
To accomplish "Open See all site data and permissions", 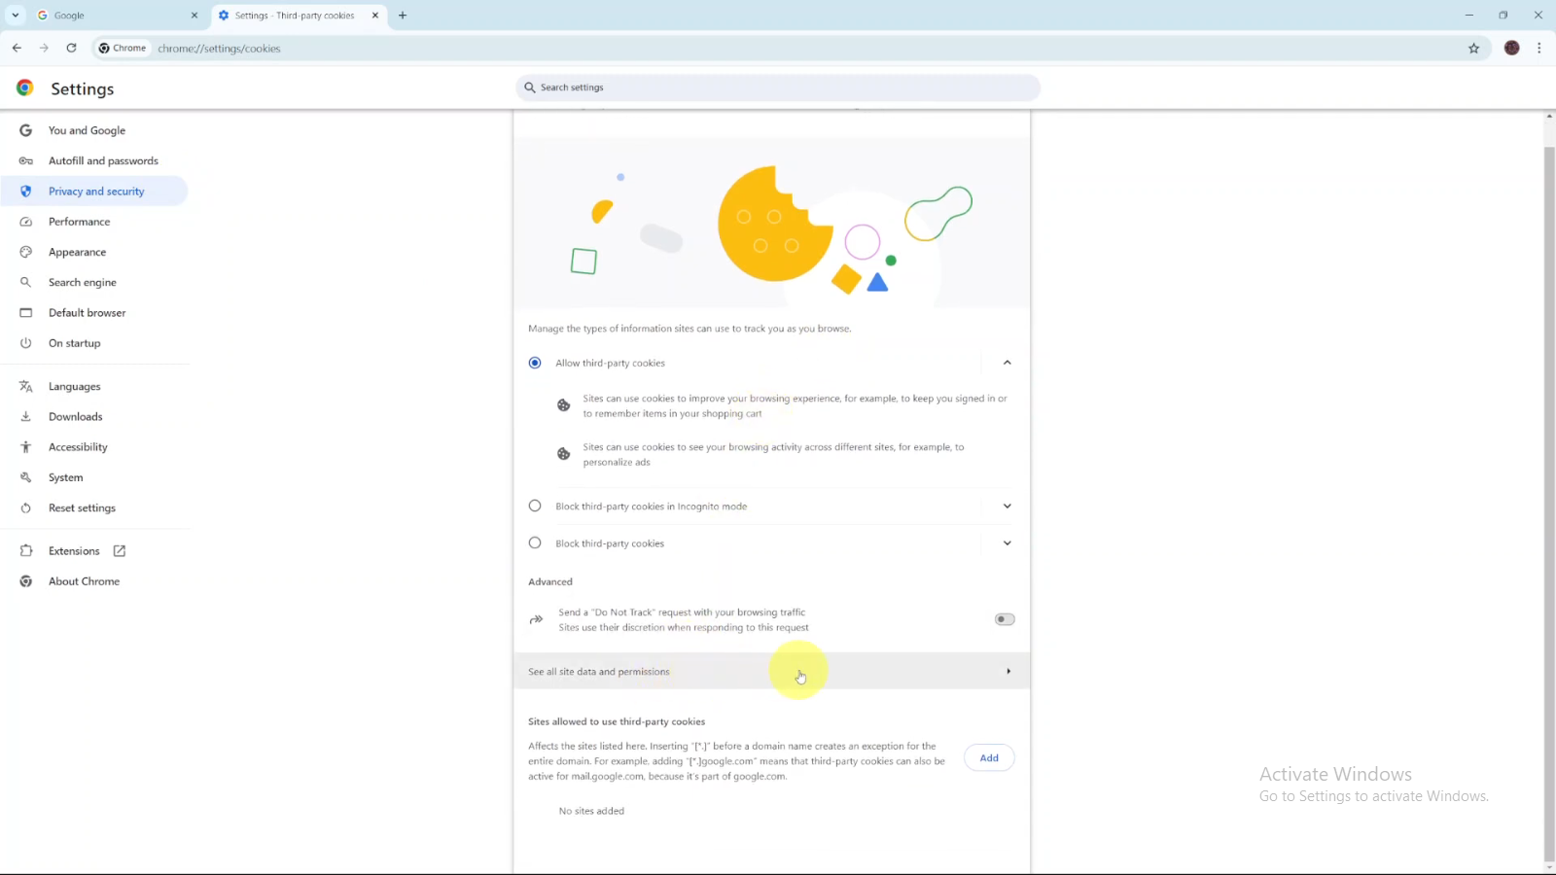I will point(771,671).
